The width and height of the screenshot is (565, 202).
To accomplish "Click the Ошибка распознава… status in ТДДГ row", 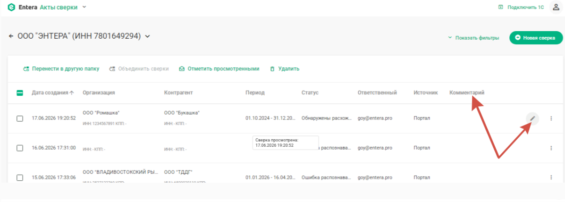I will coord(327,177).
